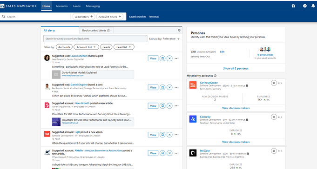Viewport: 317px width, 169px height.
Task: Open more options for HqO alert
Action: point(176,135)
